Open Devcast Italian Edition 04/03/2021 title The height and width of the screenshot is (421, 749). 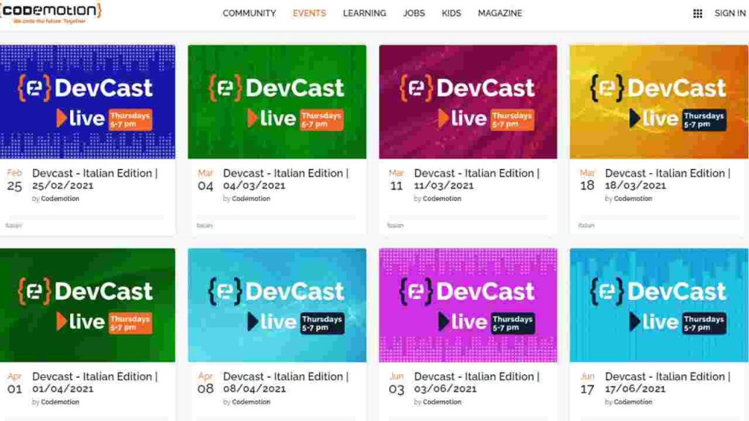coord(285,179)
